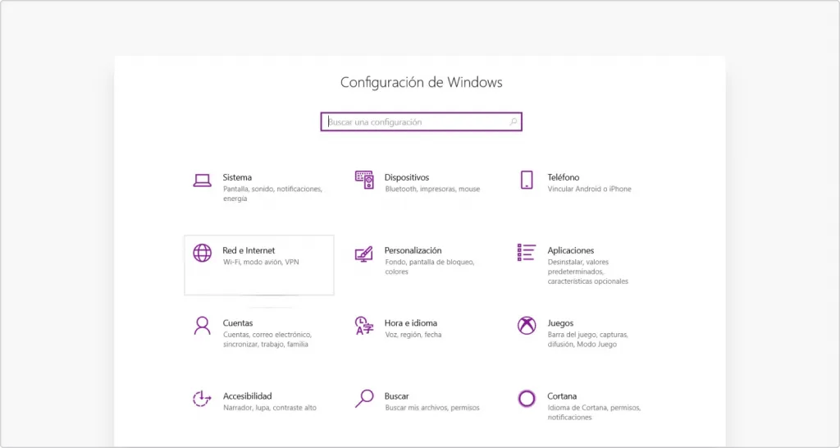The image size is (840, 448).
Task: Click 'Fondo, pantalla de bloqueo, colores' text
Action: [430, 267]
